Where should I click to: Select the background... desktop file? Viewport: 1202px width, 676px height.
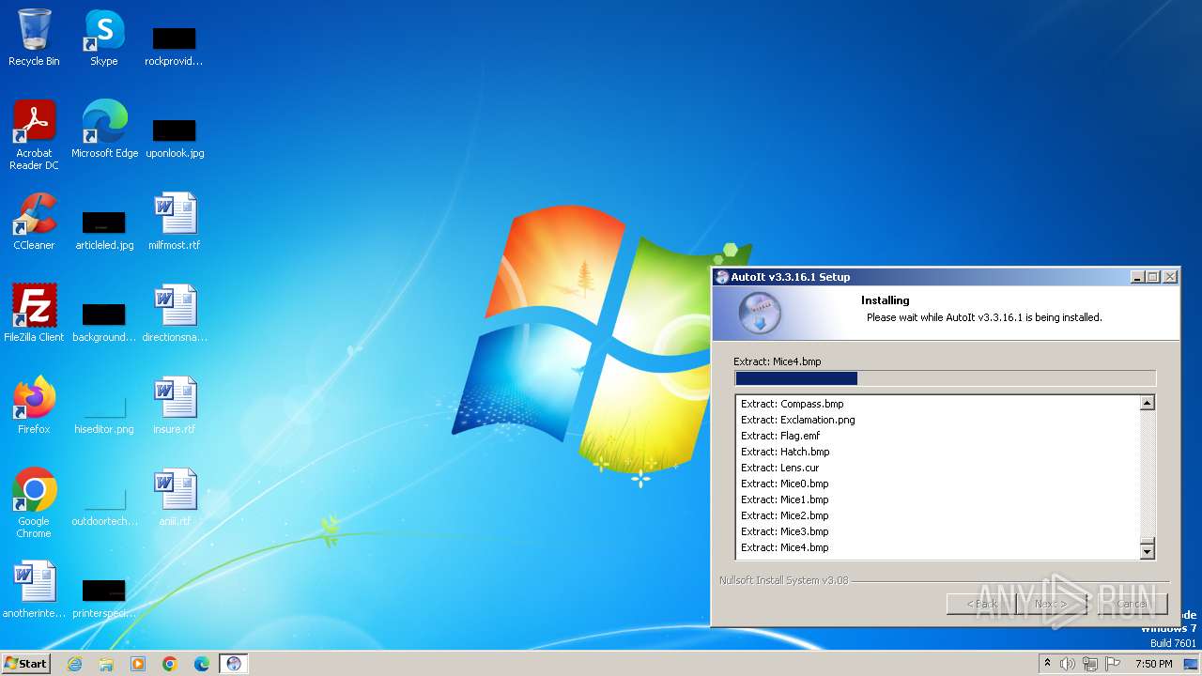tap(104, 321)
